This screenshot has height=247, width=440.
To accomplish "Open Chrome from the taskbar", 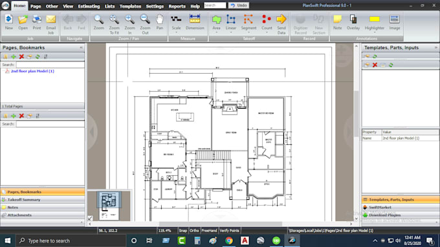I will click(x=229, y=241).
